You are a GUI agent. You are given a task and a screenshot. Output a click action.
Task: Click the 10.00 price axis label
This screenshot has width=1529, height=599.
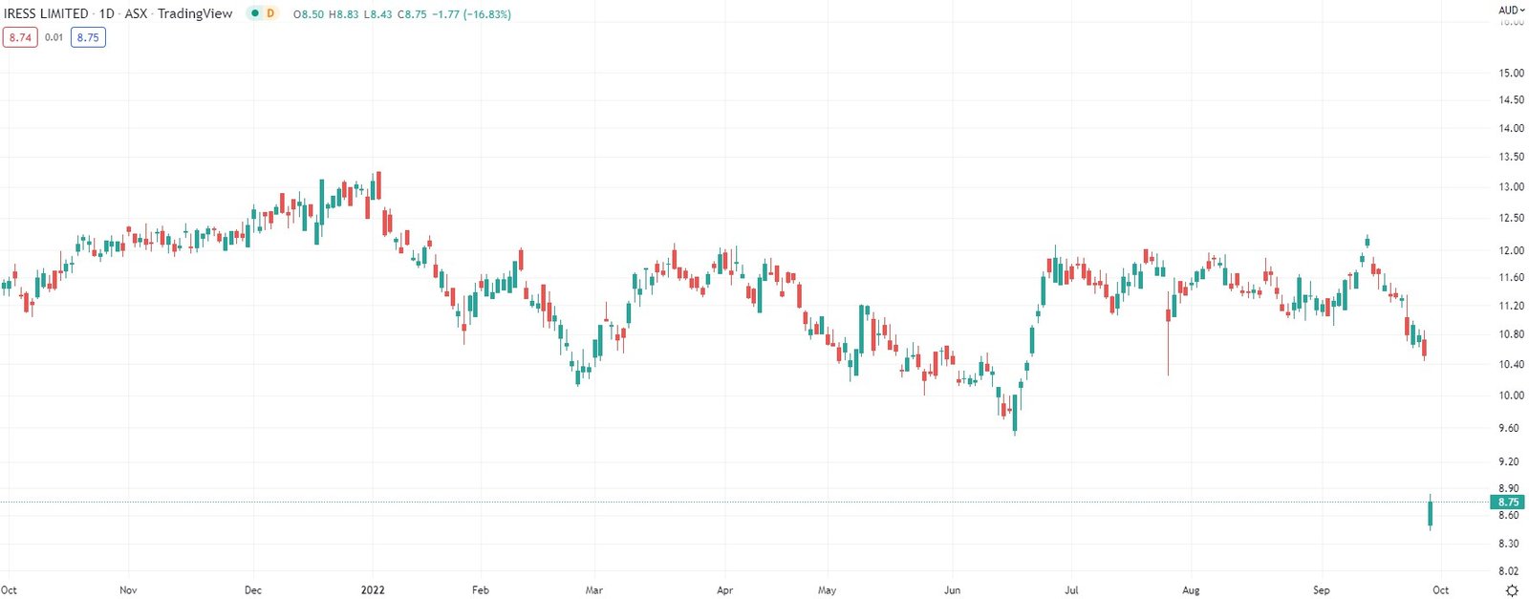pyautogui.click(x=1511, y=395)
